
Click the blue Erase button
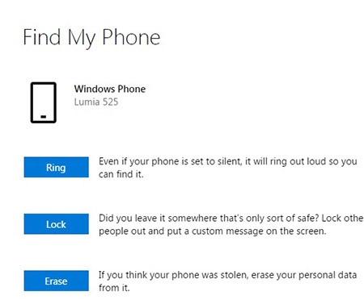[x=56, y=281]
